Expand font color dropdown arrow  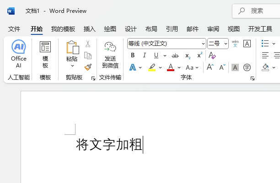[179, 68]
